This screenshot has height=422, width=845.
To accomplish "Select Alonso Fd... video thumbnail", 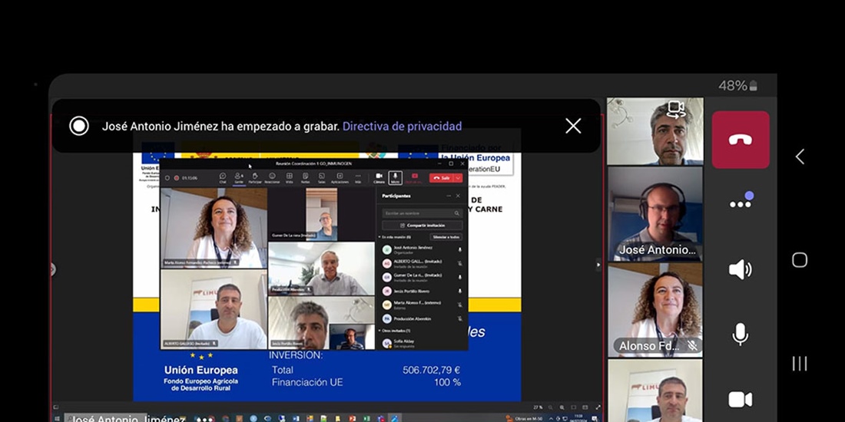I will click(x=655, y=310).
